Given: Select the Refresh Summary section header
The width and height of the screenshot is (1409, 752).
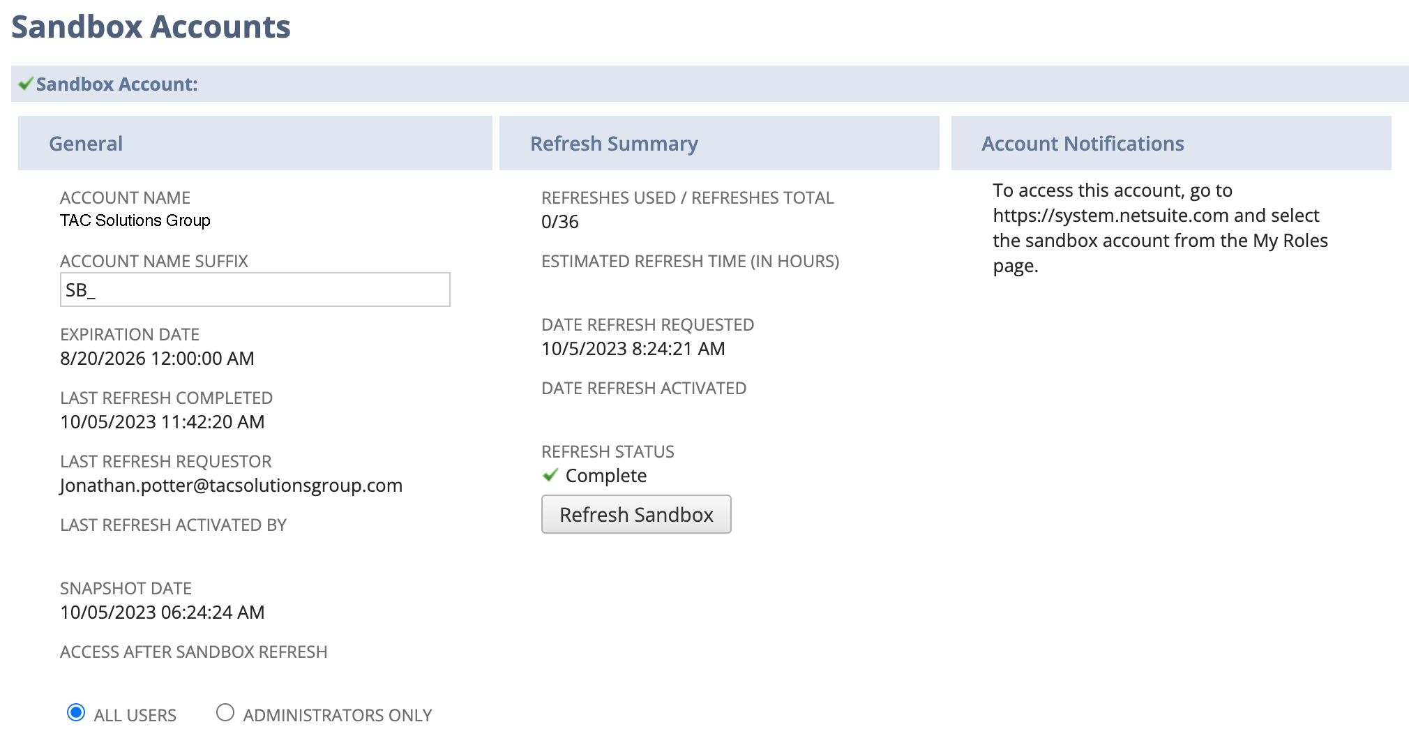Looking at the screenshot, I should tap(615, 143).
